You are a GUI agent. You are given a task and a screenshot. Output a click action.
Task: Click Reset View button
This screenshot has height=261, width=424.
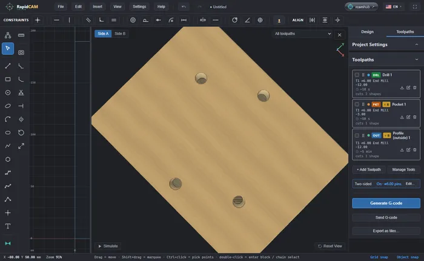[x=330, y=246]
